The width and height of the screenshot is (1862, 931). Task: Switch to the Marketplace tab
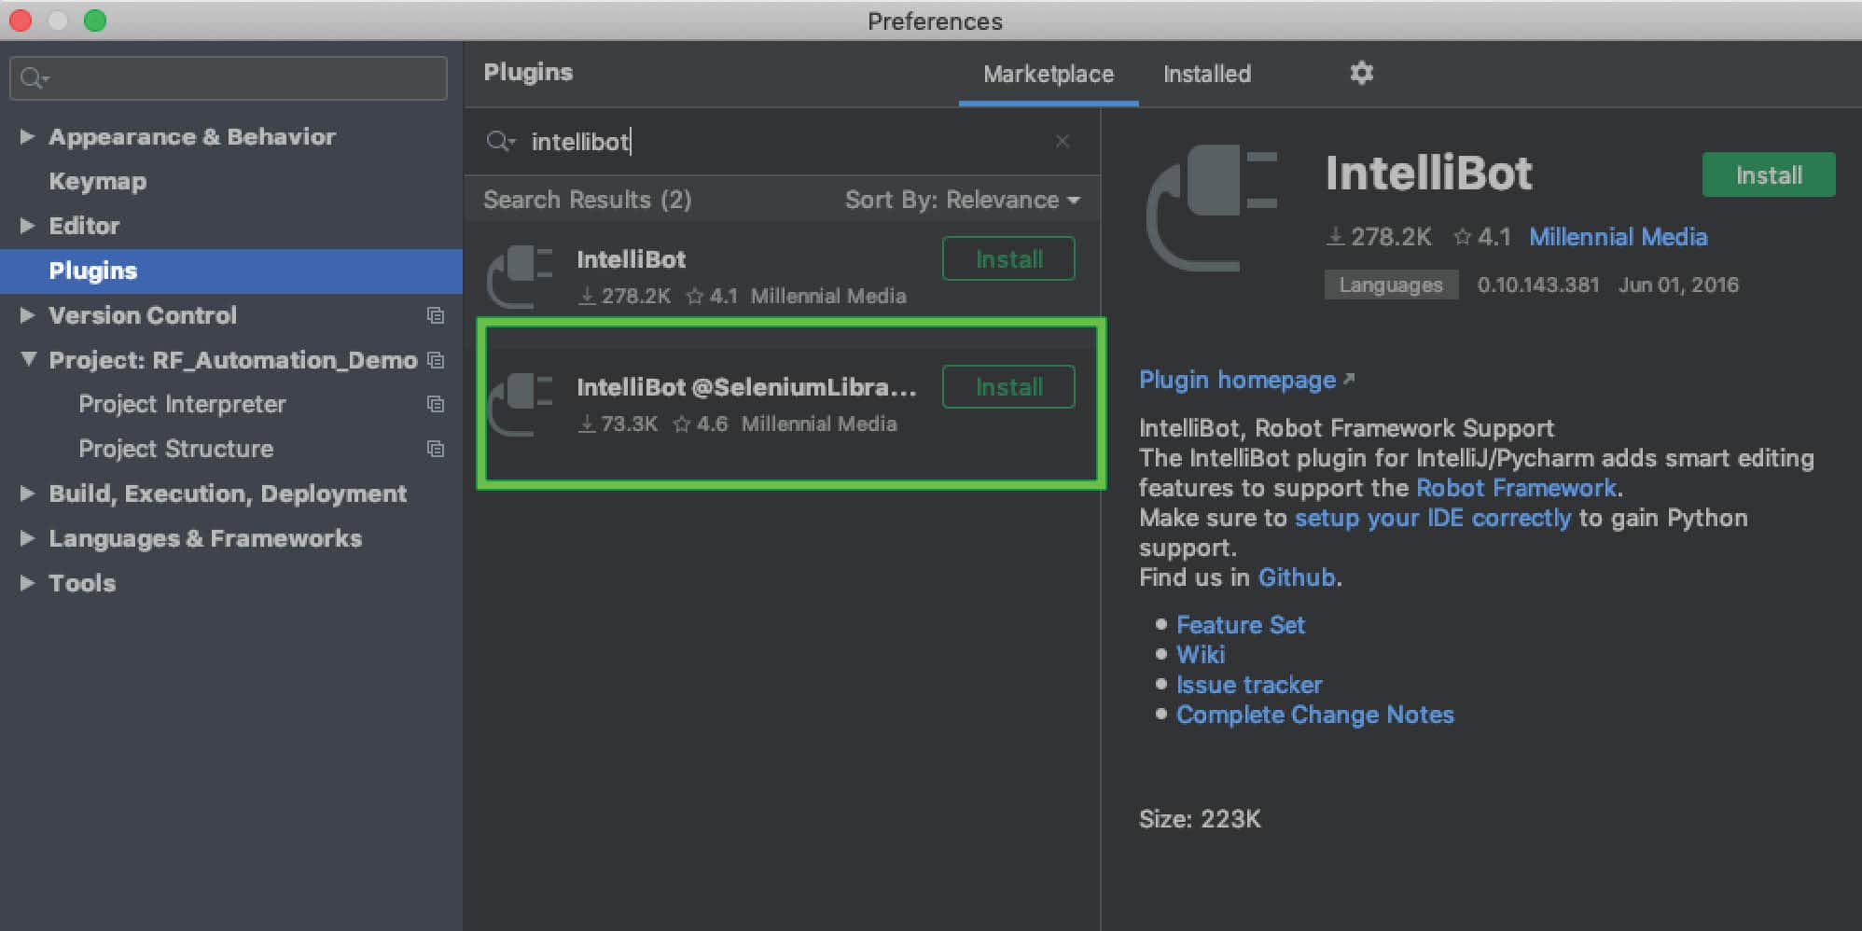pyautogui.click(x=1048, y=74)
